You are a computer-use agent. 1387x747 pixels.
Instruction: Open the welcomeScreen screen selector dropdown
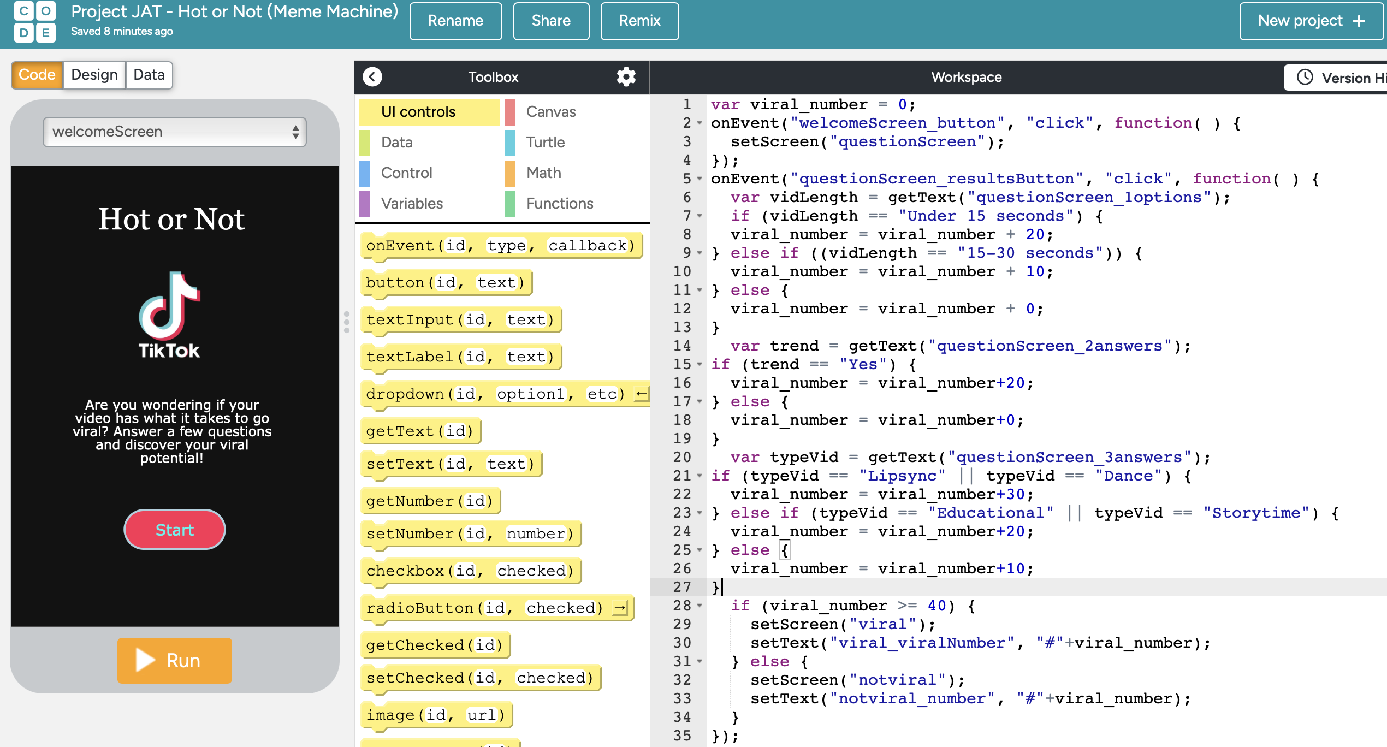pos(175,132)
